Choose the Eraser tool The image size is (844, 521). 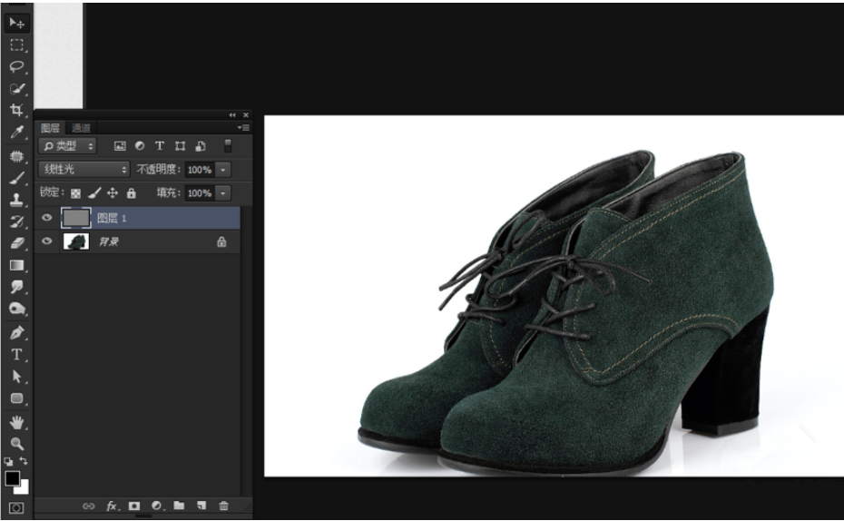coord(16,243)
